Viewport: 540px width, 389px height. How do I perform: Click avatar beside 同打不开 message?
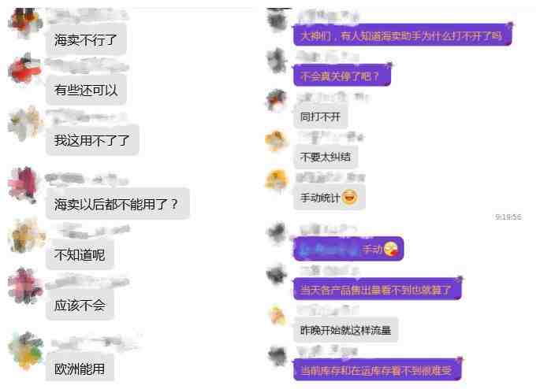click(x=276, y=100)
